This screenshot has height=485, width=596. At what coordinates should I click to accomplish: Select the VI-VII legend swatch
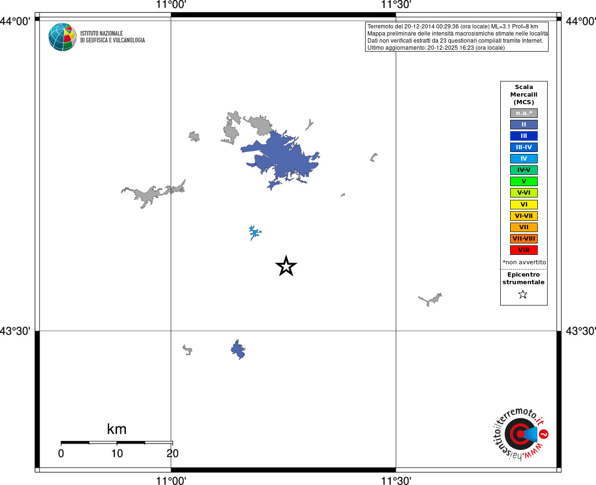click(524, 216)
